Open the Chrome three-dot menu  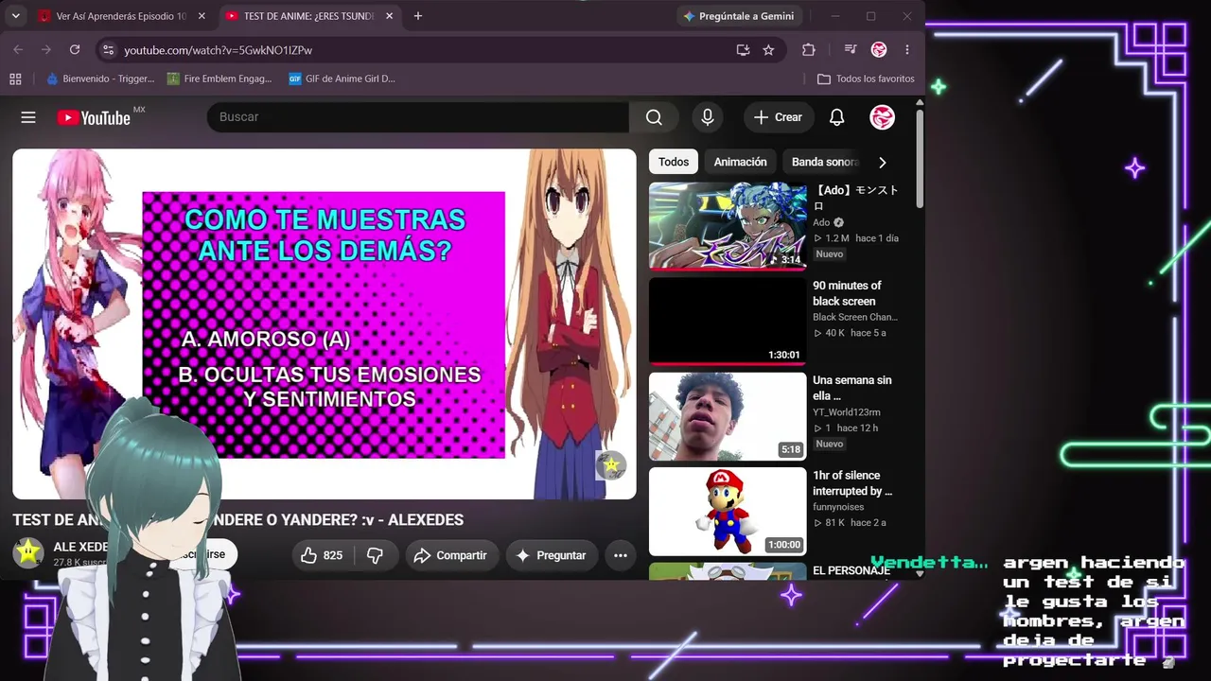click(907, 50)
